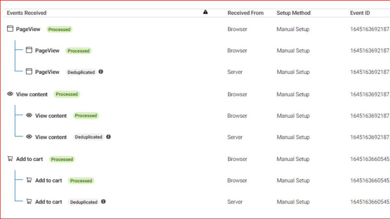Click the Processed badge on top-level Add to cart
The width and height of the screenshot is (390, 219).
(62, 159)
